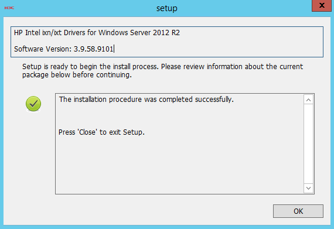Close the setup dialog window
The width and height of the screenshot is (334, 229).
click(x=322, y=5)
